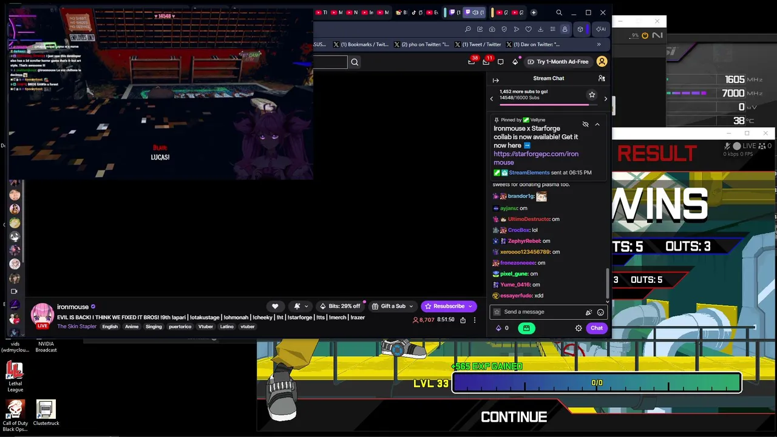Viewport: 777px width, 437px height.
Task: Open Dav on Twitter bookmark
Action: [x=533, y=44]
